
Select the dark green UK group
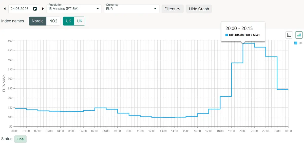(68, 21)
